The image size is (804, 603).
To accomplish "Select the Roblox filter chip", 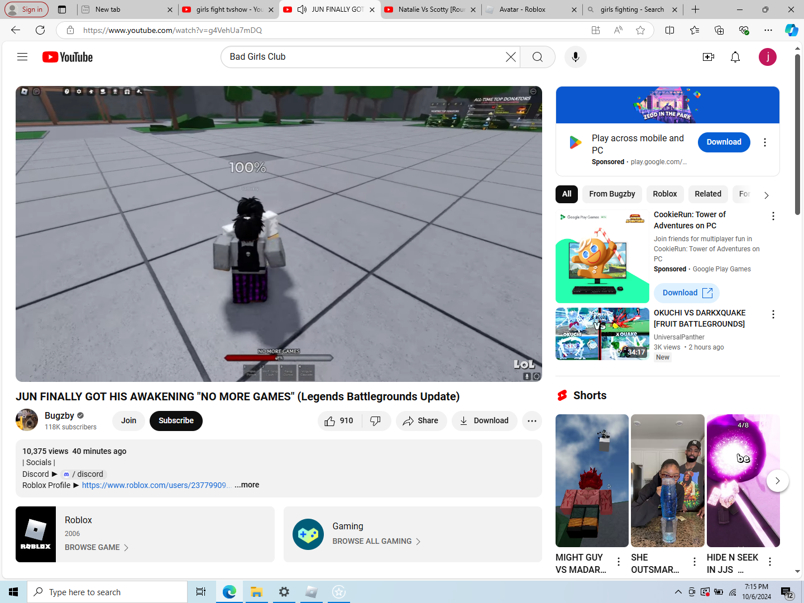I will [665, 194].
